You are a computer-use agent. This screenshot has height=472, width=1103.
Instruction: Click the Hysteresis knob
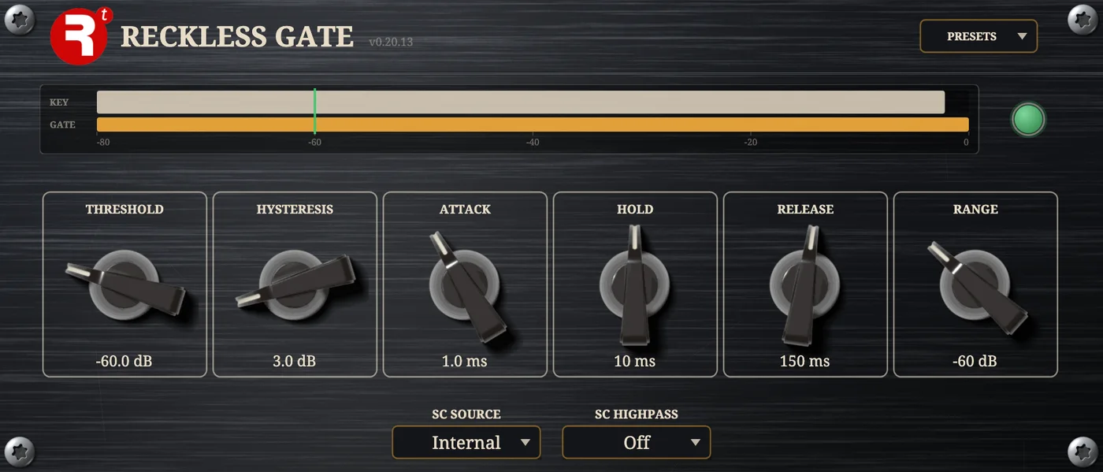click(x=295, y=284)
